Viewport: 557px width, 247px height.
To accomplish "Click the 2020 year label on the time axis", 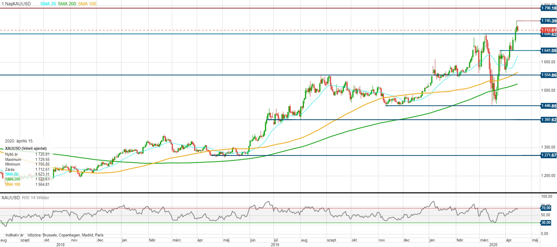I will coord(493,245).
